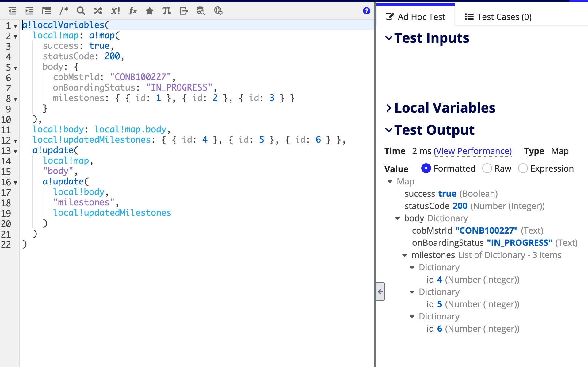The image size is (588, 367).
Task: Click the format expression toolbar icon
Action: (x=47, y=11)
